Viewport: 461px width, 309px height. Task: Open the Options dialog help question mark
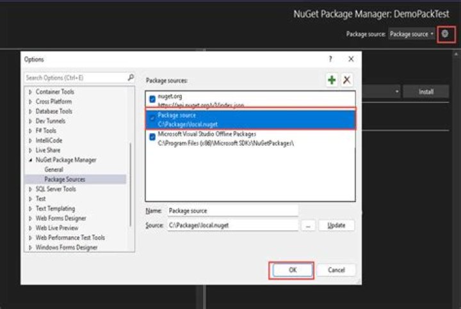point(330,59)
